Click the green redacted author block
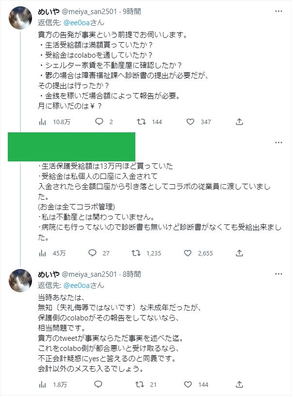The height and width of the screenshot is (397, 293). [71, 146]
